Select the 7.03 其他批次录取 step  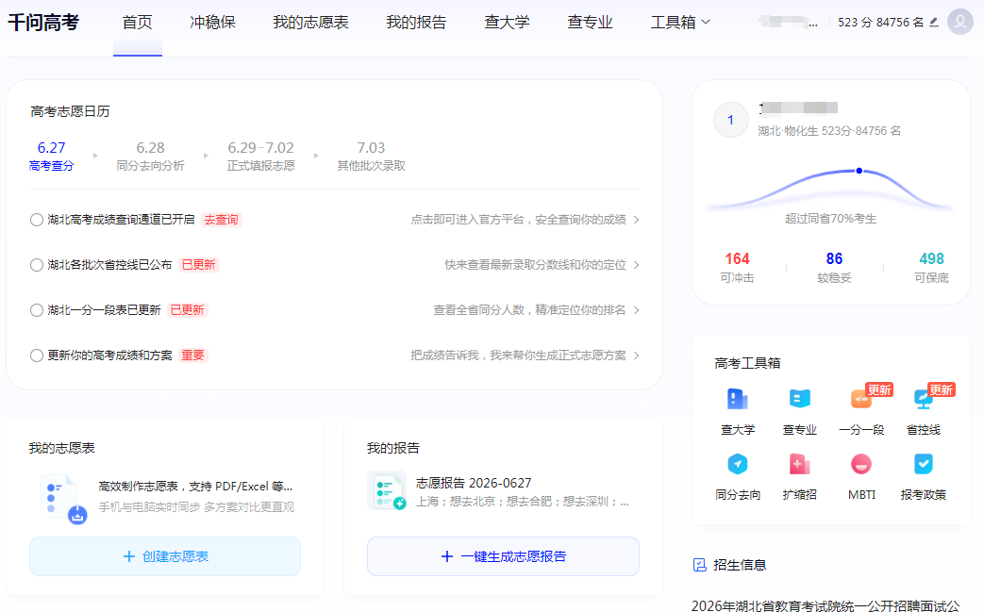tap(371, 157)
